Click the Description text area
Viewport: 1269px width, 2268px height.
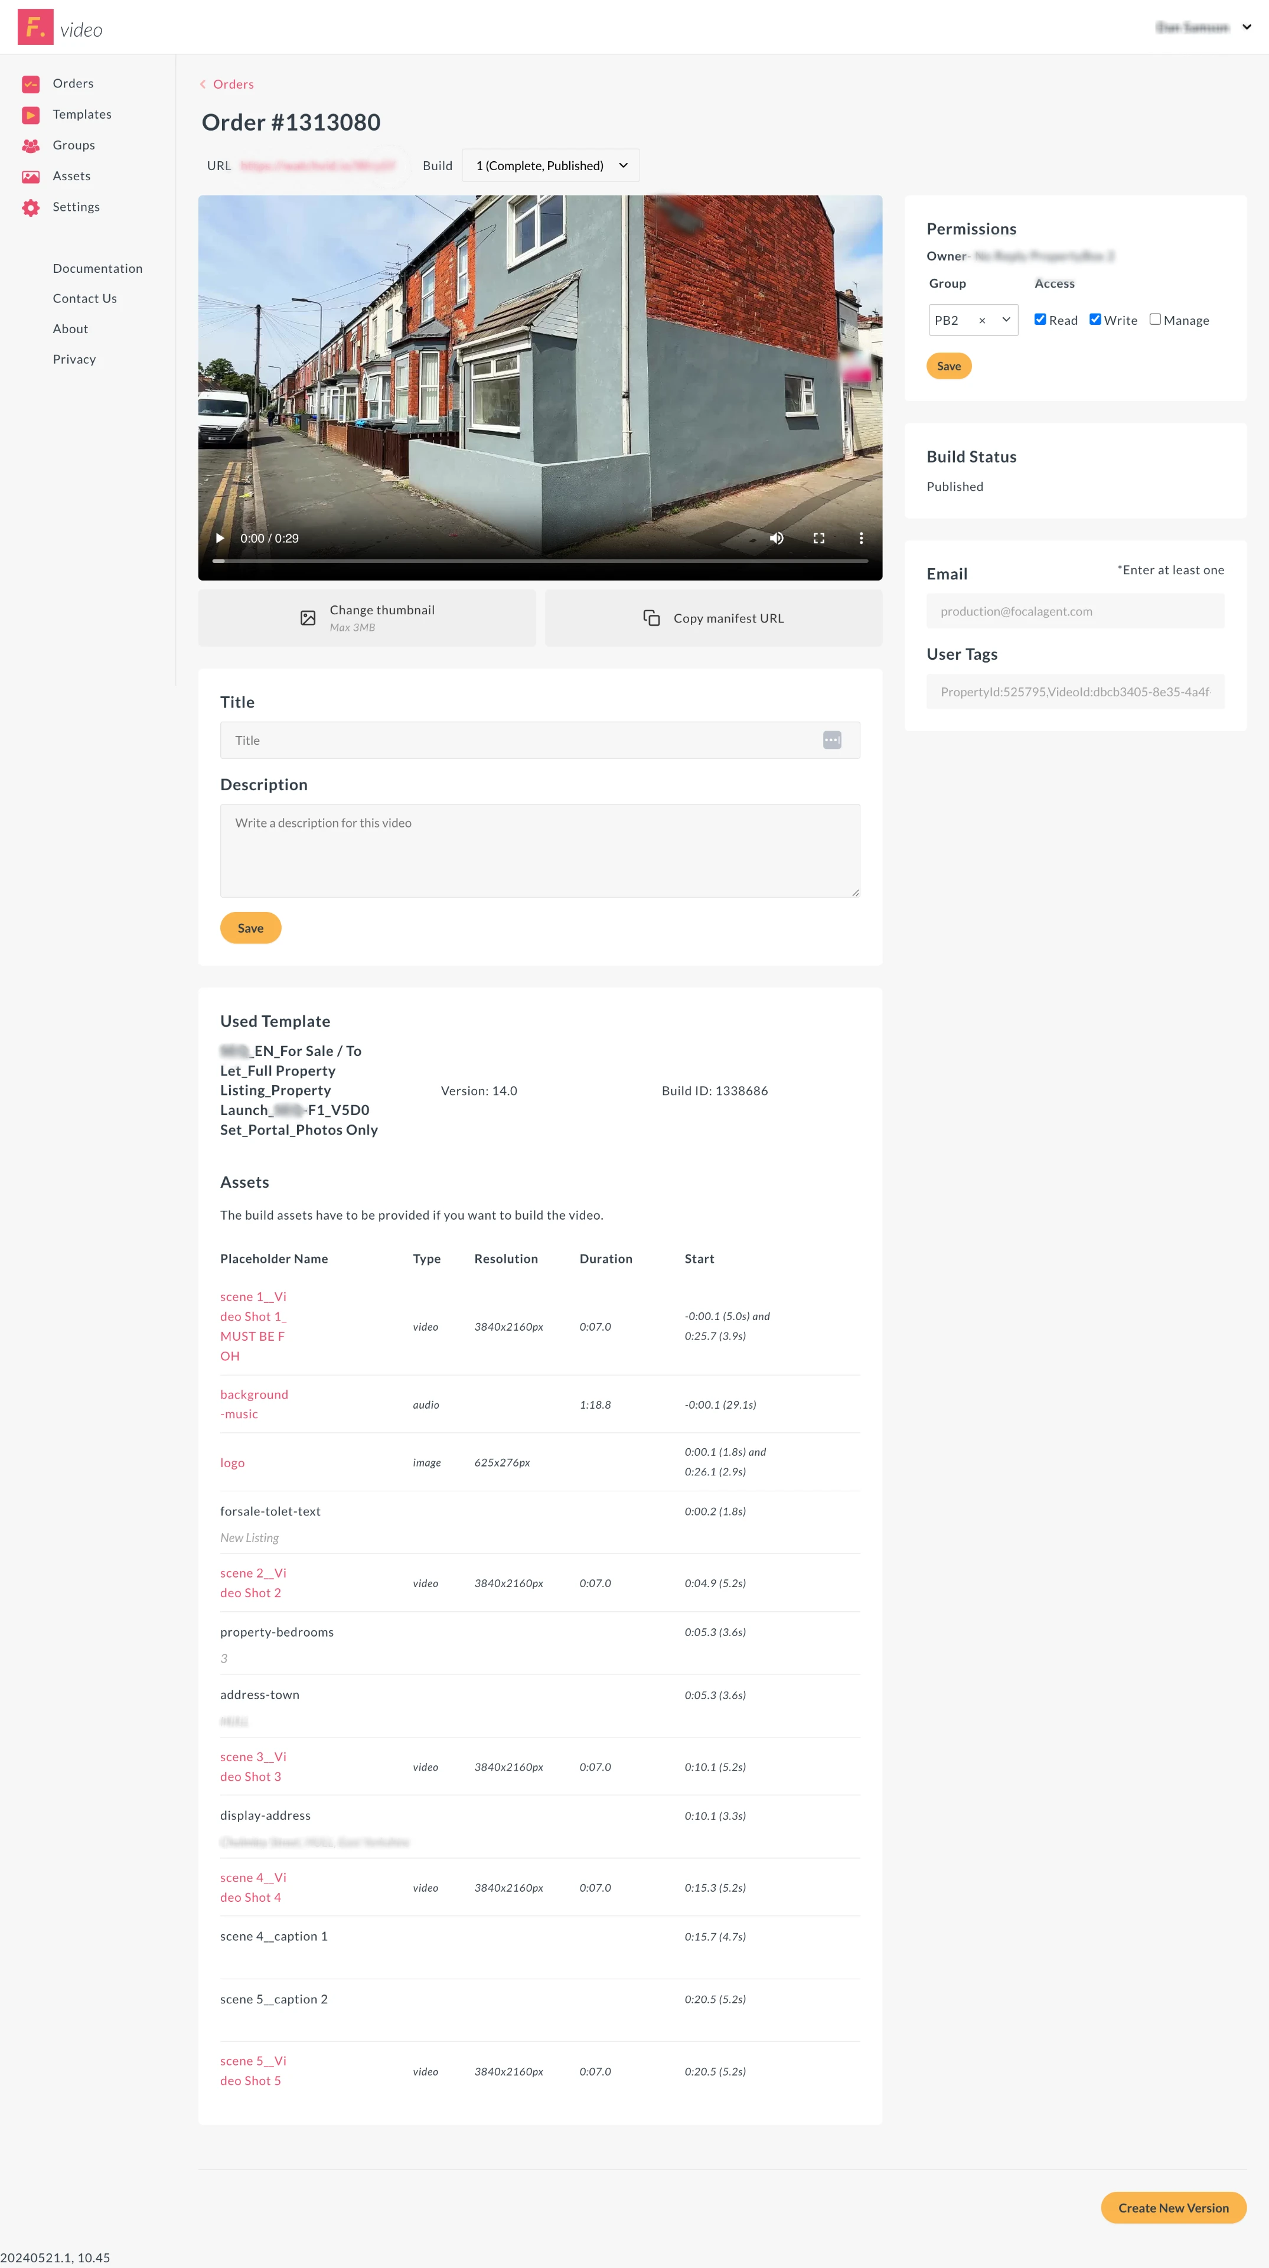[540, 850]
